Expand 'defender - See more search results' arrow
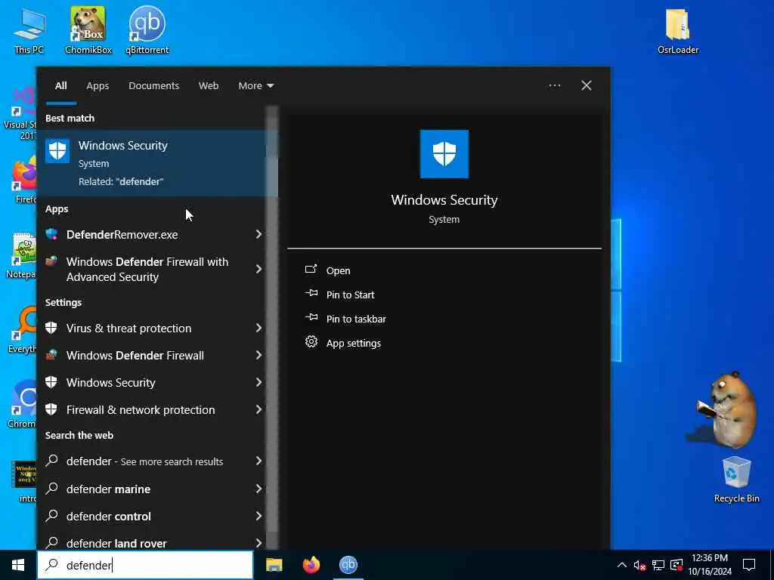This screenshot has height=580, width=774. 259,461
